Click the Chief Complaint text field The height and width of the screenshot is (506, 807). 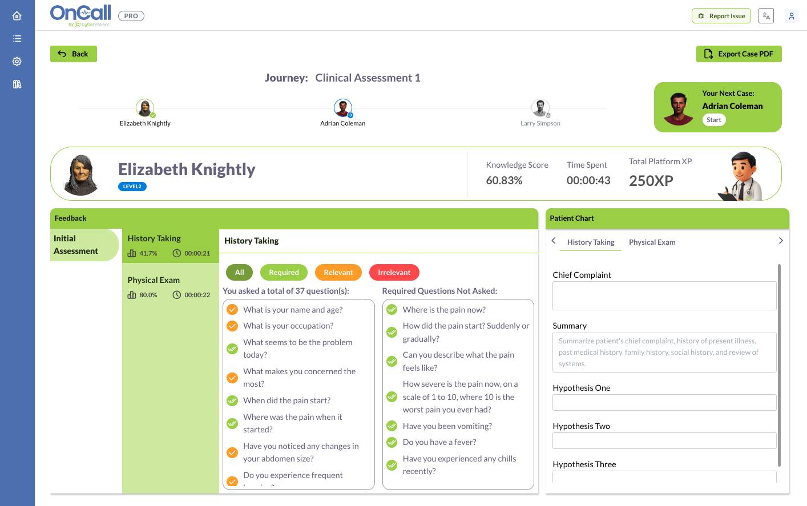[664, 295]
